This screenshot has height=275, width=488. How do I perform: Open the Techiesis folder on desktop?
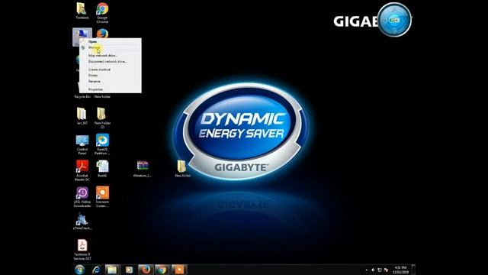tap(82, 11)
